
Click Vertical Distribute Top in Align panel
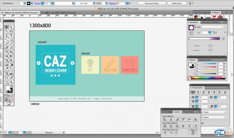point(165,126)
